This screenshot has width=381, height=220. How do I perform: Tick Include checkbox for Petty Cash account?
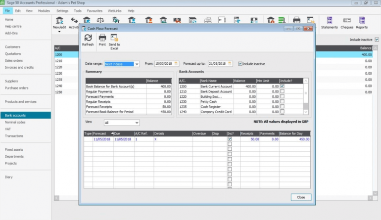coord(282,101)
